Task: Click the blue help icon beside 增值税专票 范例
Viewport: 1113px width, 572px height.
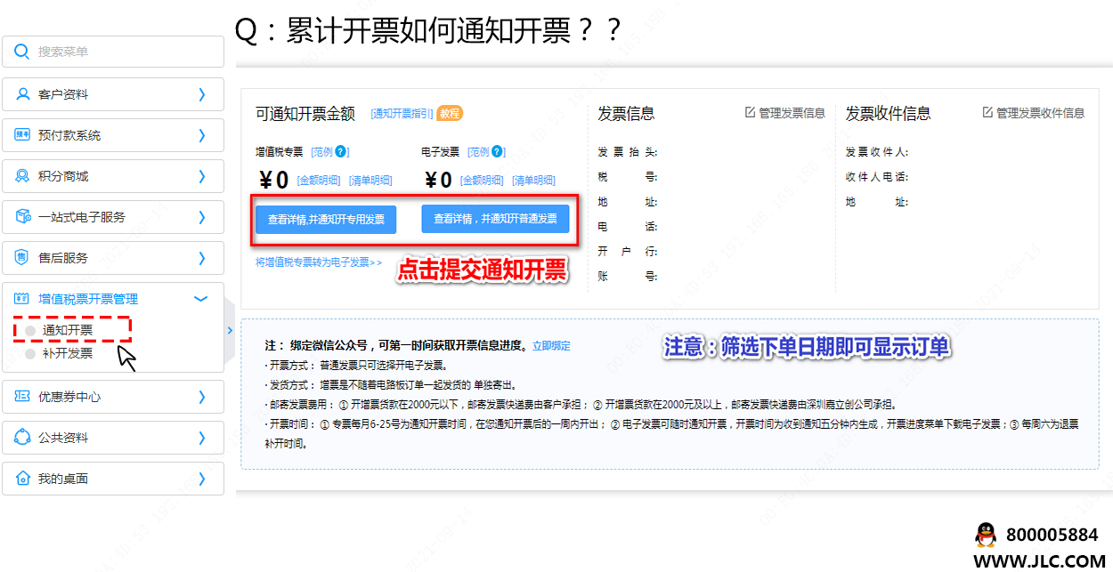Action: click(x=341, y=152)
